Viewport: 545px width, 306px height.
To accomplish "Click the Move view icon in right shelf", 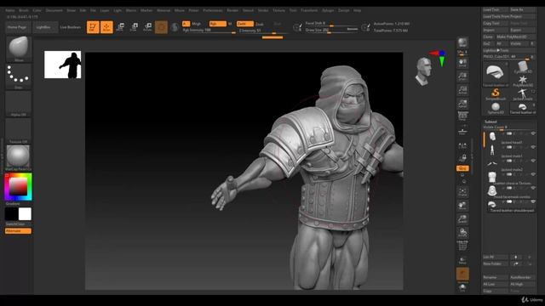I will (x=462, y=206).
